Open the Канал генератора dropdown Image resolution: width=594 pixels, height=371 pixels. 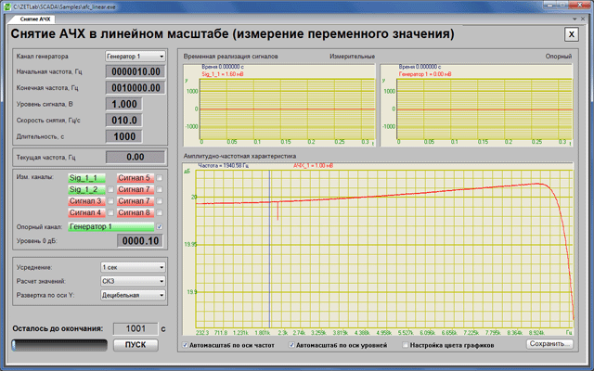[136, 56]
